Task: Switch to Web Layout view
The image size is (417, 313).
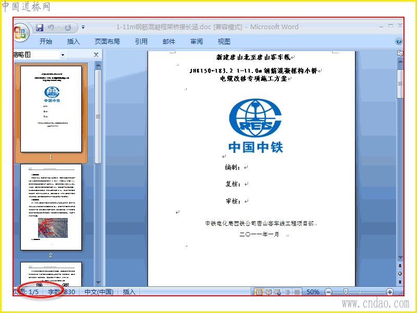Action: [278, 292]
